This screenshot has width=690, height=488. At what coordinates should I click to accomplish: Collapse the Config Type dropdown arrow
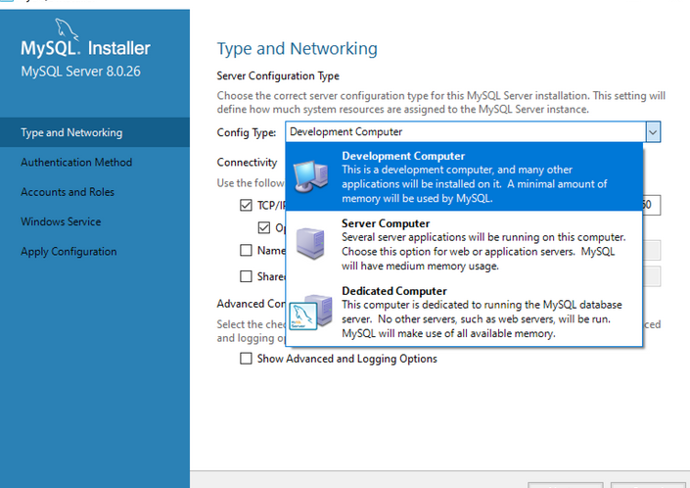coord(653,131)
